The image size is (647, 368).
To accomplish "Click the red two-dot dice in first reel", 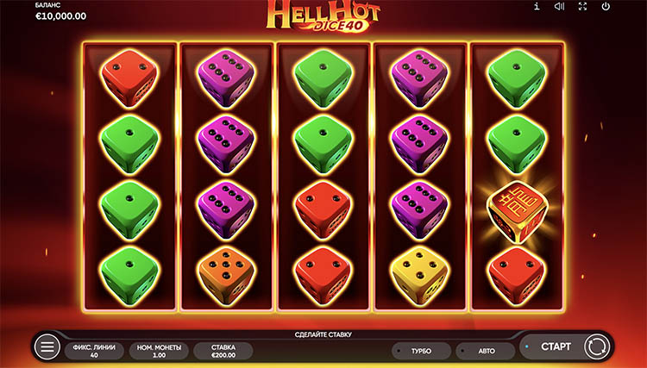I will pyautogui.click(x=129, y=78).
